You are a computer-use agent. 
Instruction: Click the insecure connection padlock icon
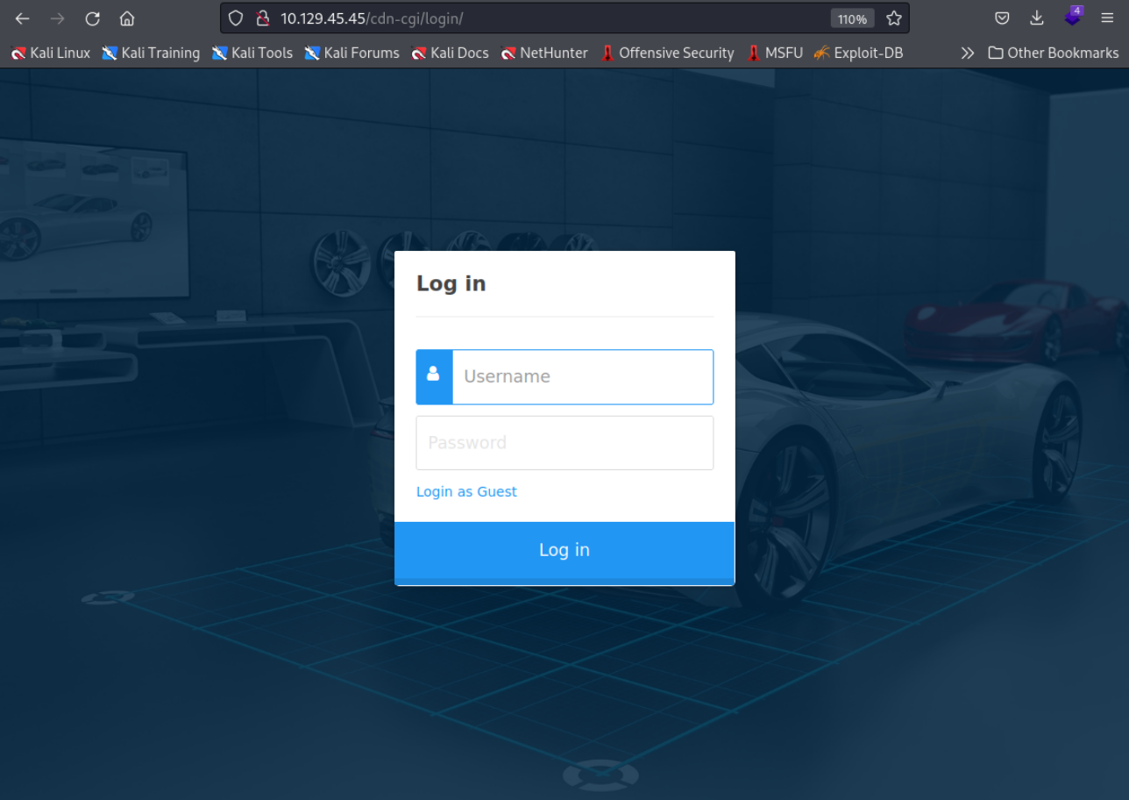click(x=261, y=18)
